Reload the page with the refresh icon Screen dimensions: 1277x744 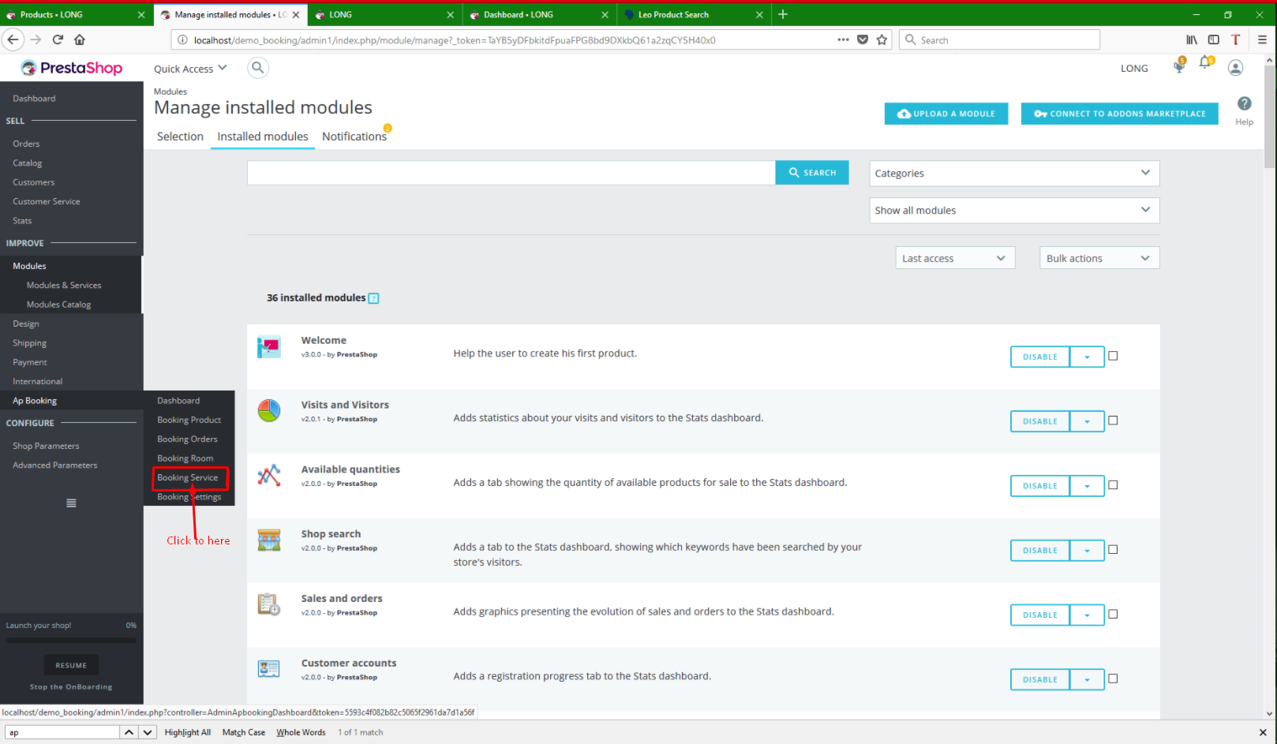click(58, 39)
